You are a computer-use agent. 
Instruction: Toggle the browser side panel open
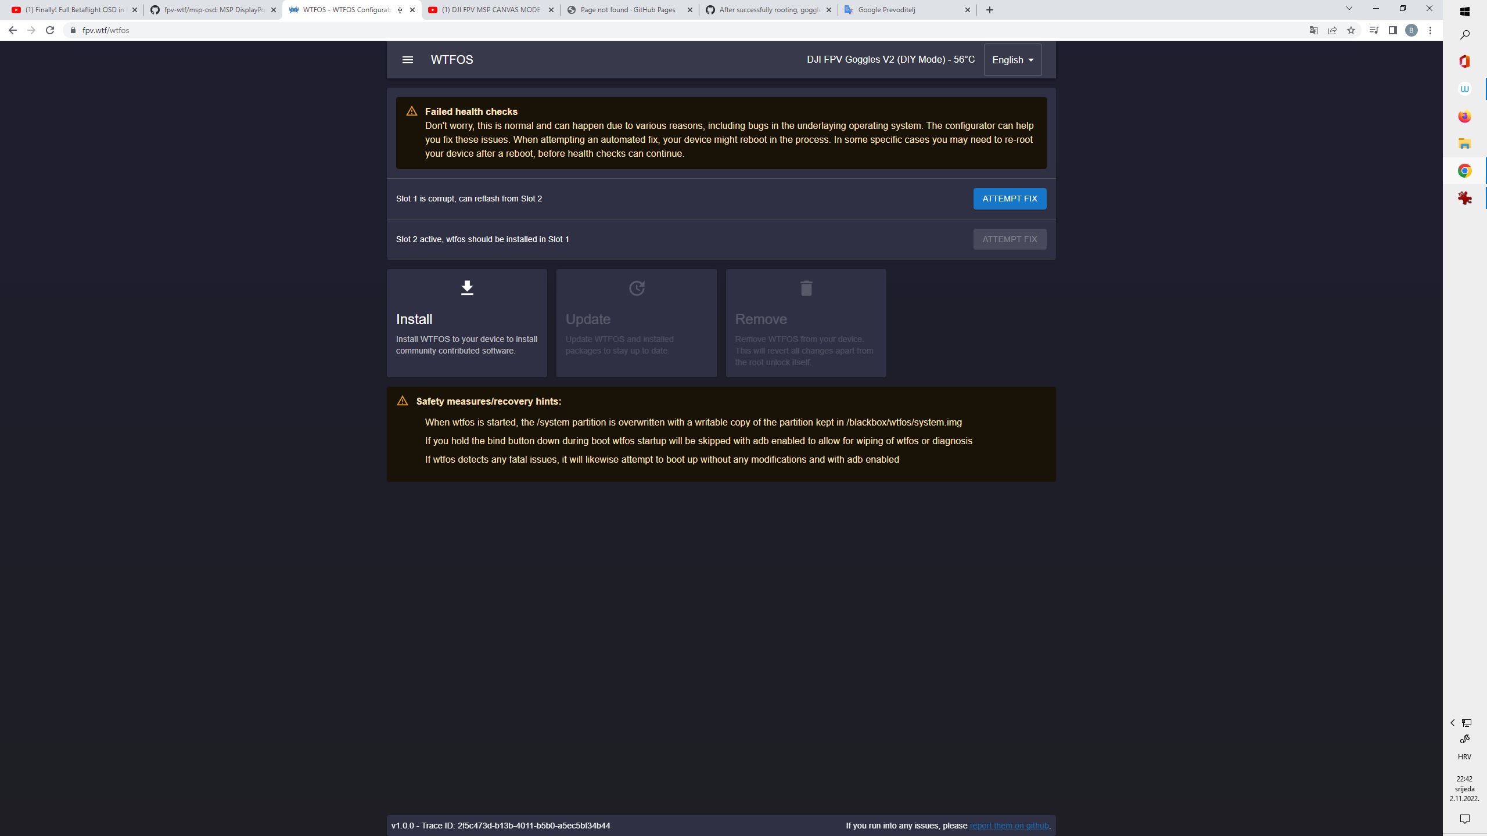(x=1392, y=30)
